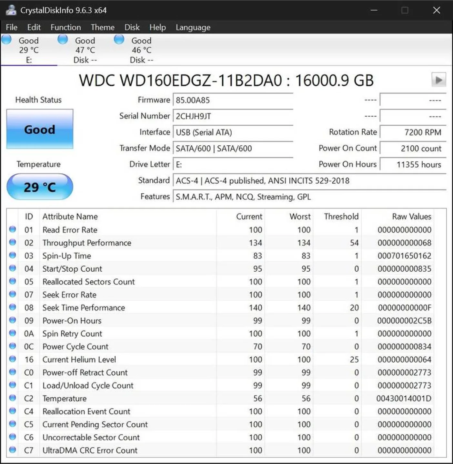
Task: Open the Language menu
Action: click(x=193, y=27)
